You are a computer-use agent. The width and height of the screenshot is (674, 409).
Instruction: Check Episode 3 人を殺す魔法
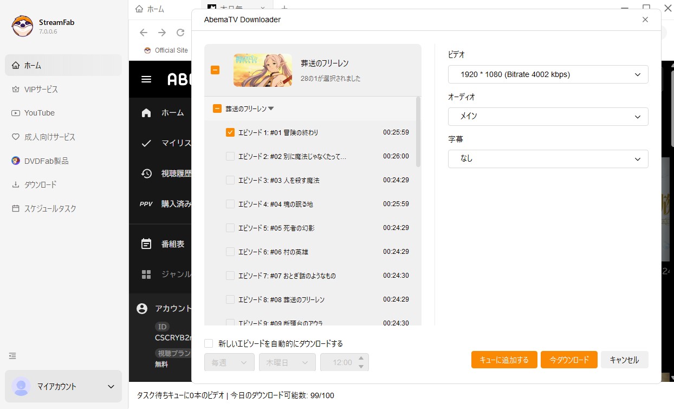coord(230,180)
